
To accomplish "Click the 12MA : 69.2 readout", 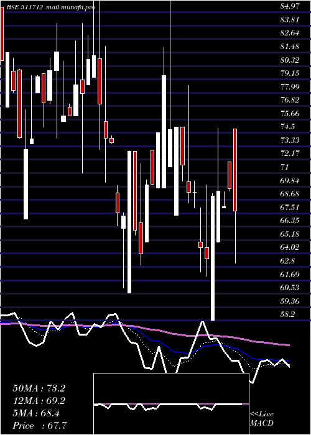I will pos(39,401).
